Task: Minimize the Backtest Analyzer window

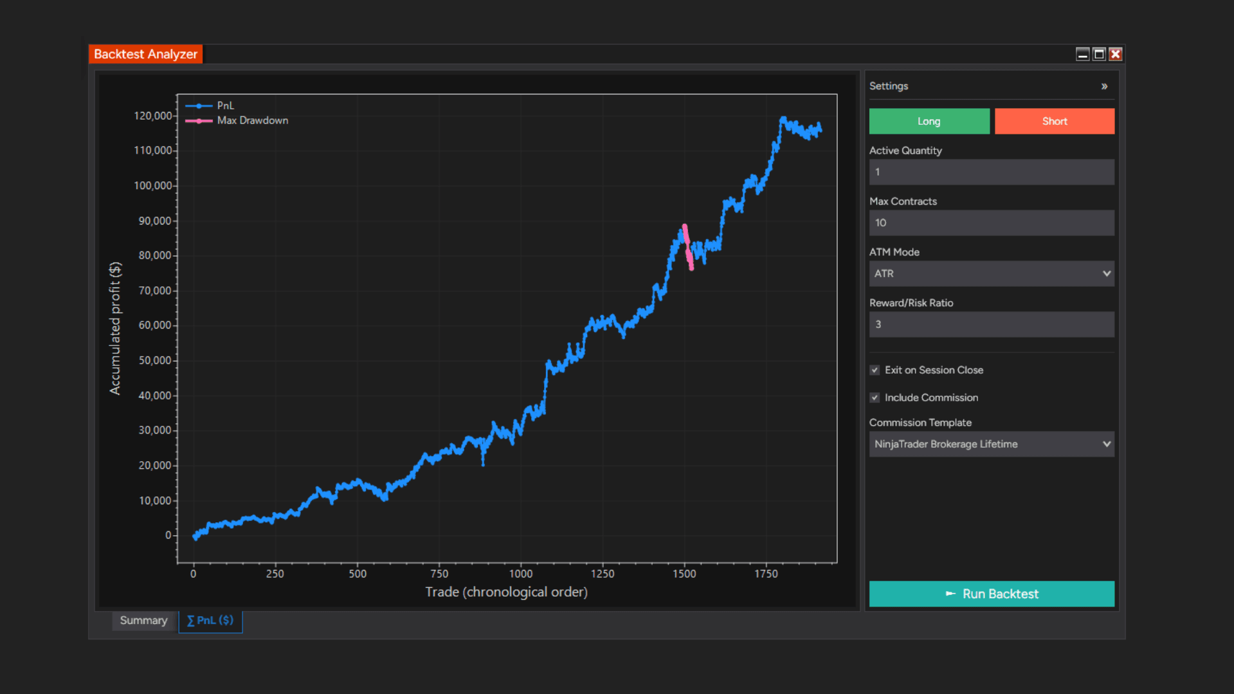Action: tap(1082, 54)
